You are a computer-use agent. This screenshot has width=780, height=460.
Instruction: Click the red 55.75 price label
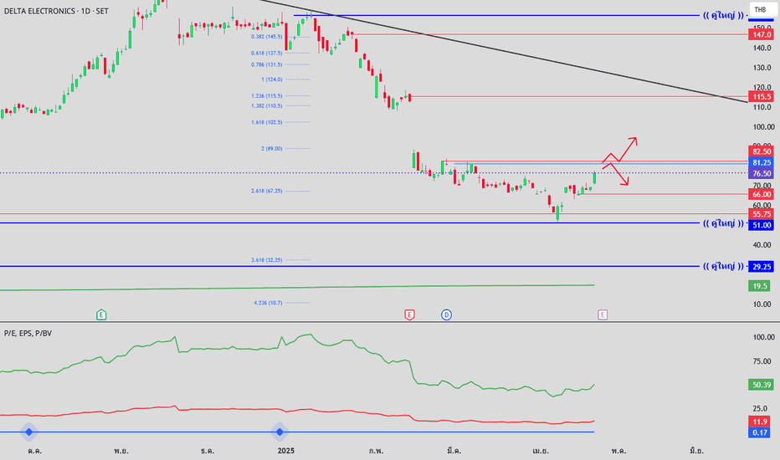pos(761,214)
